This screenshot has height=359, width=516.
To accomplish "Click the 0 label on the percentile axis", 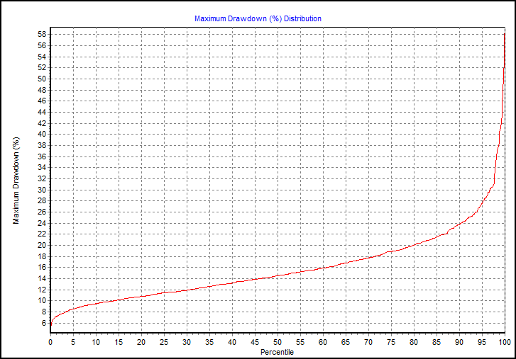I will [50, 342].
